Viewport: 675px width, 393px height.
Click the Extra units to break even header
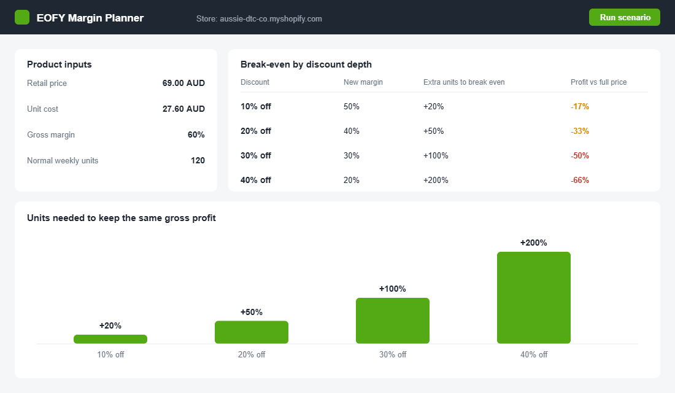click(464, 82)
